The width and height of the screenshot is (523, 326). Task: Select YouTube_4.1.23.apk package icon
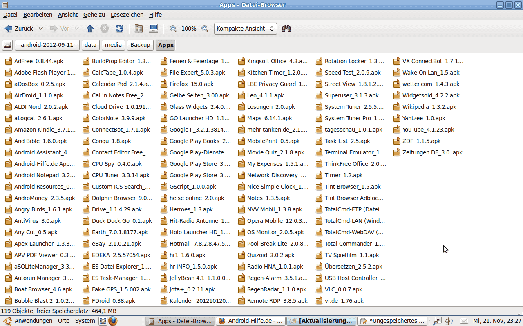(x=397, y=130)
